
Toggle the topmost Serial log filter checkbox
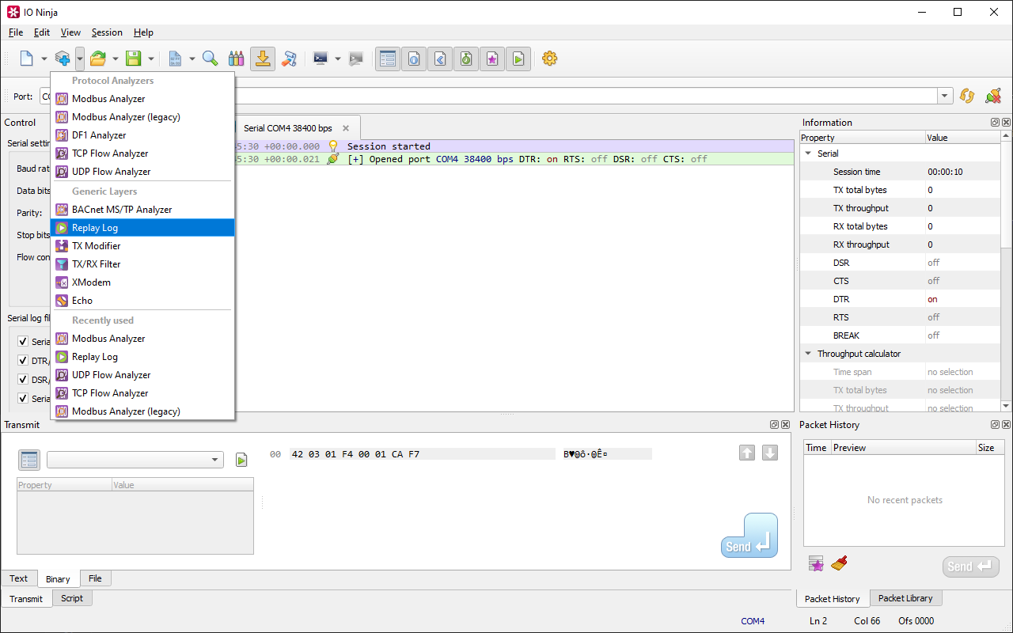point(23,342)
